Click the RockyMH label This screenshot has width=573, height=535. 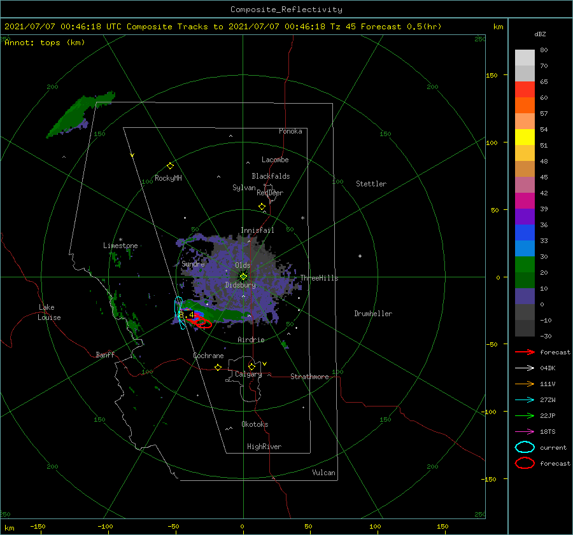tap(168, 178)
